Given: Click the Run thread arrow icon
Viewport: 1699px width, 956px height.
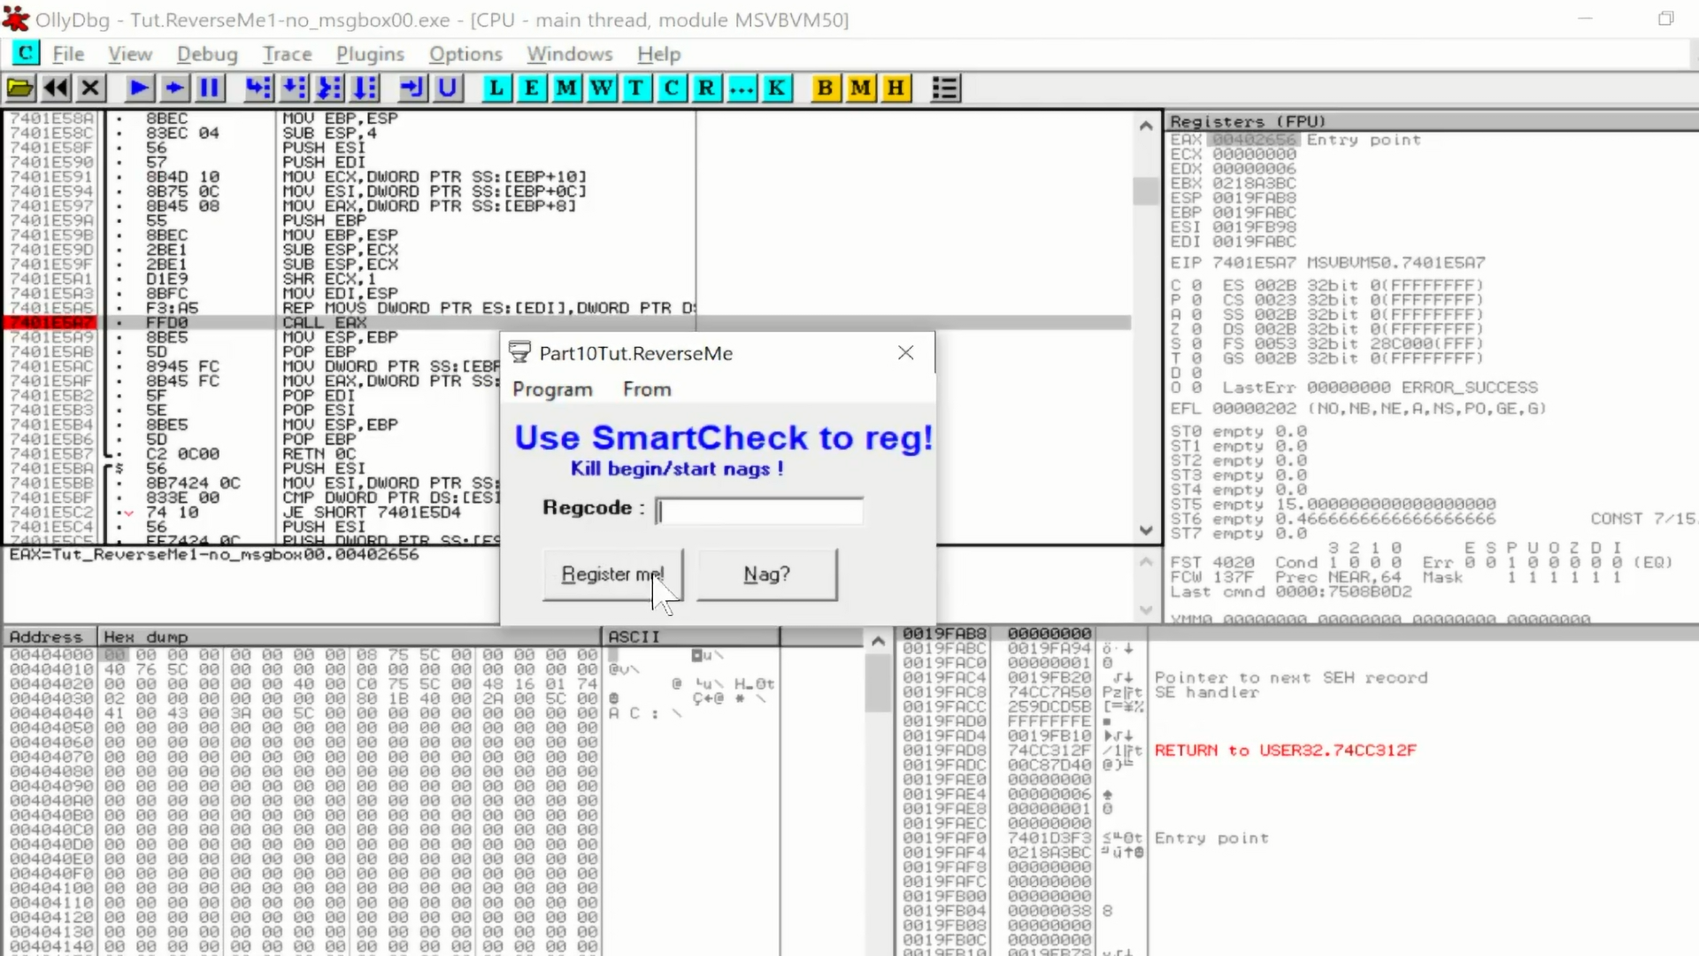Looking at the screenshot, I should [x=174, y=88].
